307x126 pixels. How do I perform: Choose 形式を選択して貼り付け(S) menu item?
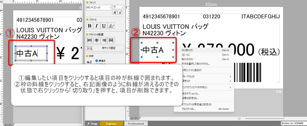204,64
